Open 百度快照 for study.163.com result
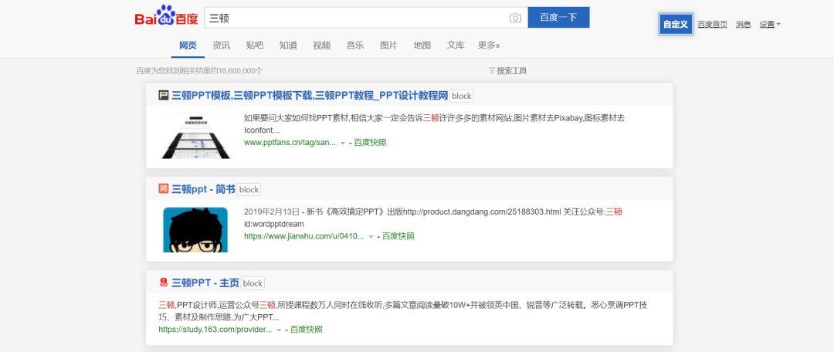Viewport: 834px width, 352px height. (x=307, y=330)
